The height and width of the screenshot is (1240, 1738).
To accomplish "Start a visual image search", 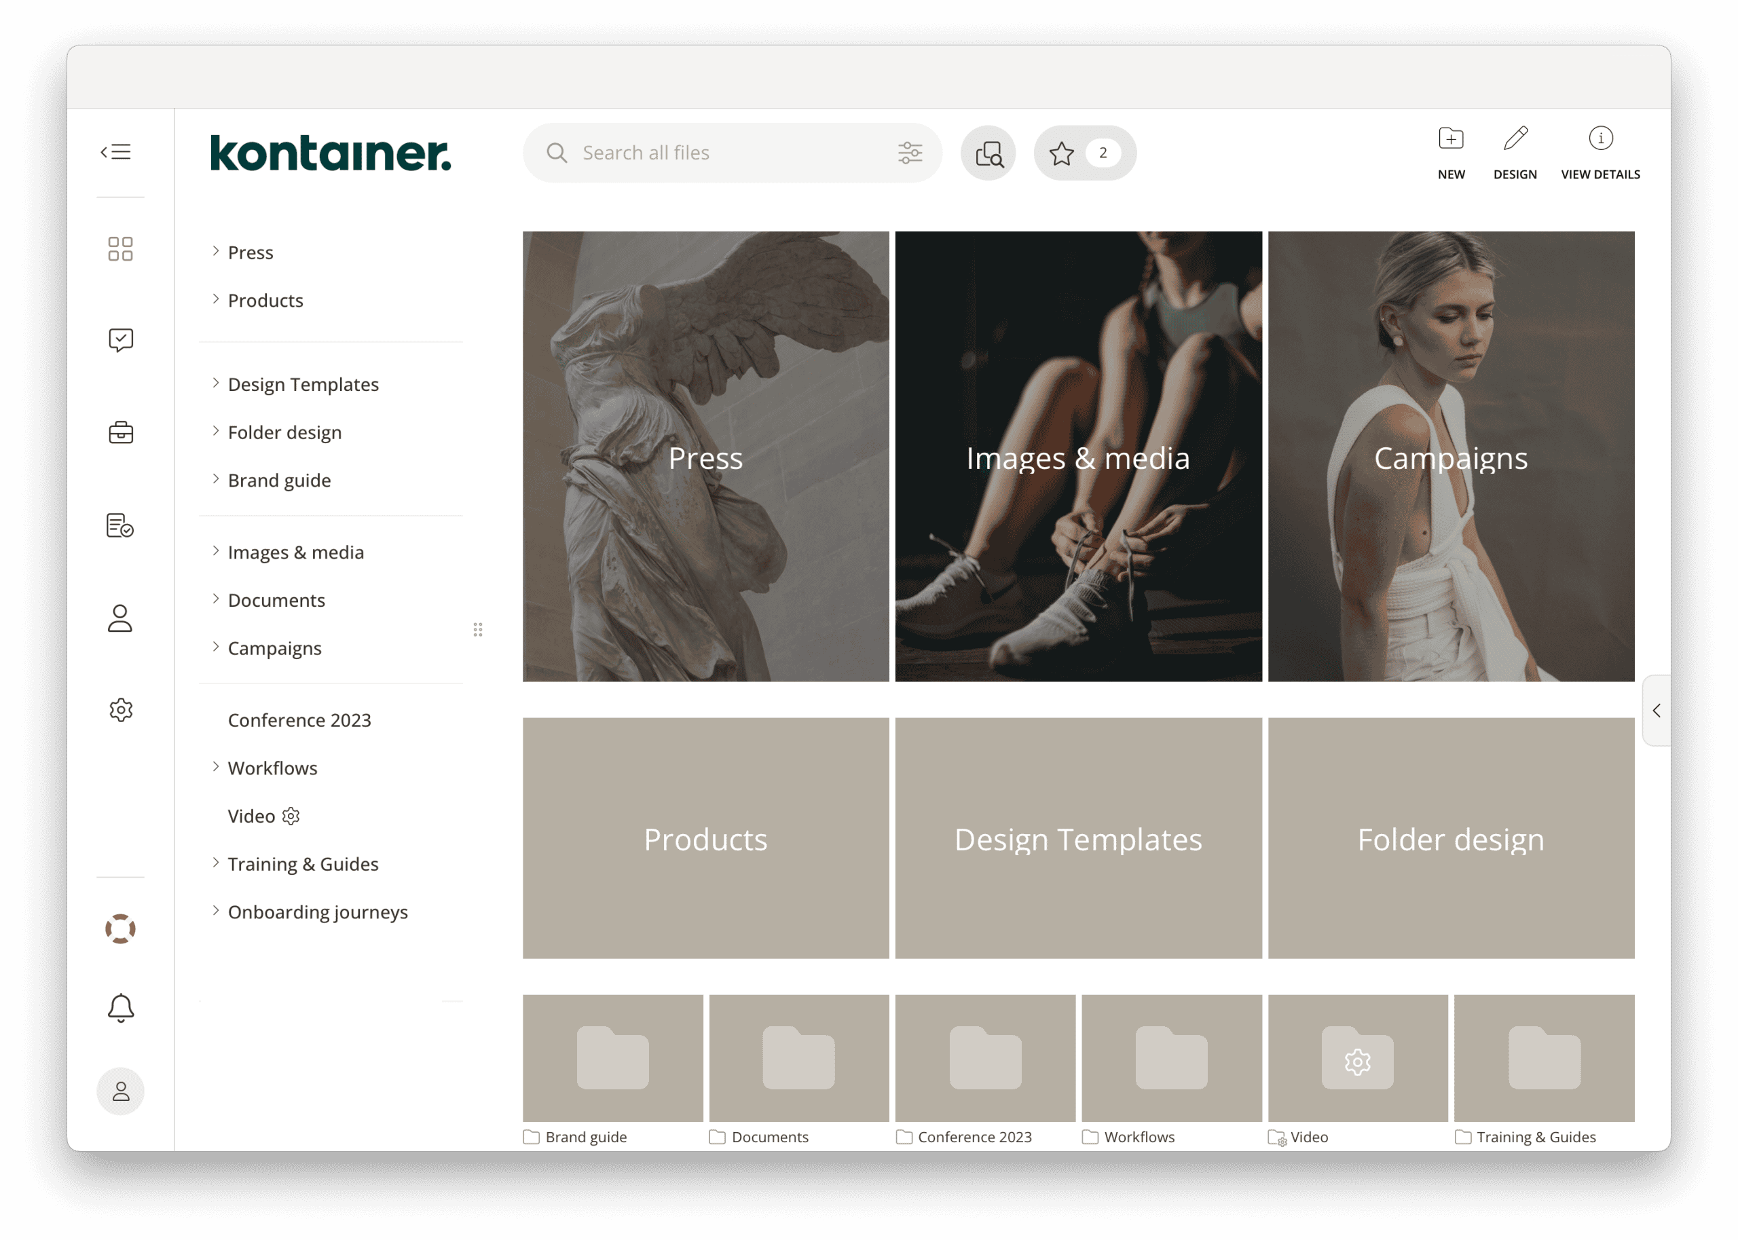I will (x=988, y=153).
